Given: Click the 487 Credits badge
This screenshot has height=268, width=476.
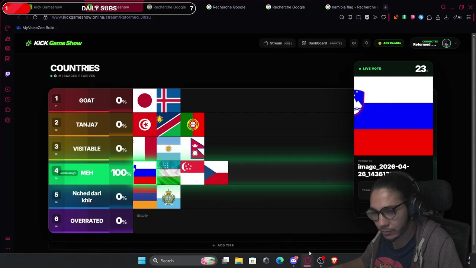Looking at the screenshot, I should [x=389, y=43].
